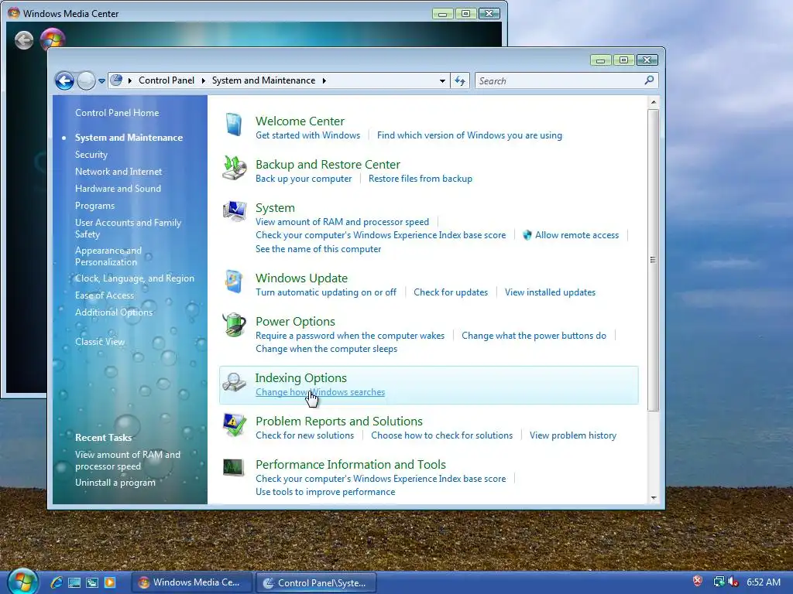The height and width of the screenshot is (594, 793).
Task: Select User Accounts and Family Safety
Action: pos(128,228)
